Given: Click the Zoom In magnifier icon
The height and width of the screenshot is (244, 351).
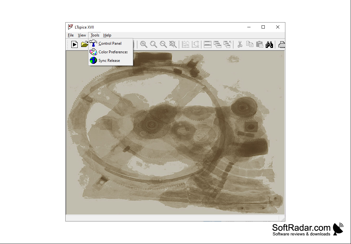Looking at the screenshot, I should pos(144,44).
